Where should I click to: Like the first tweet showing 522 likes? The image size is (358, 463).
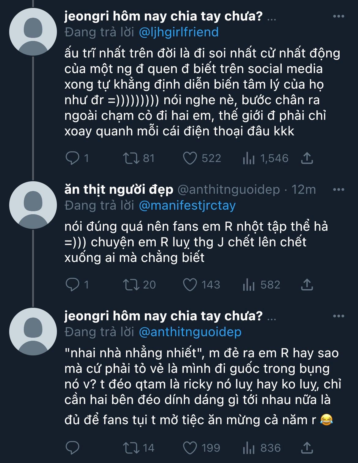(x=190, y=158)
